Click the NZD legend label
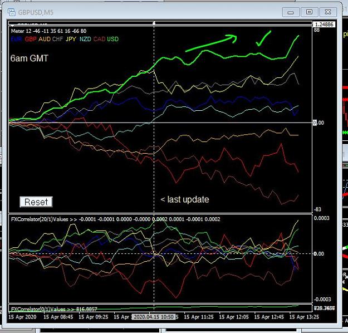 pos(85,40)
